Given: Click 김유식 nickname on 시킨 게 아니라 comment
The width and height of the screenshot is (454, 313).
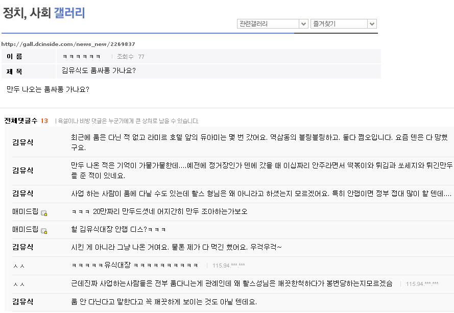Looking at the screenshot, I should 22,247.
